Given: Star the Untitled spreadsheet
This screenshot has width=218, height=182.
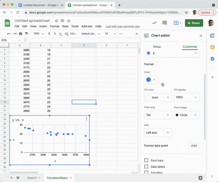Looking at the screenshot, I should [x=56, y=21].
